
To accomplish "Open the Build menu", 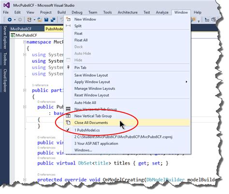I will coord(61,13).
